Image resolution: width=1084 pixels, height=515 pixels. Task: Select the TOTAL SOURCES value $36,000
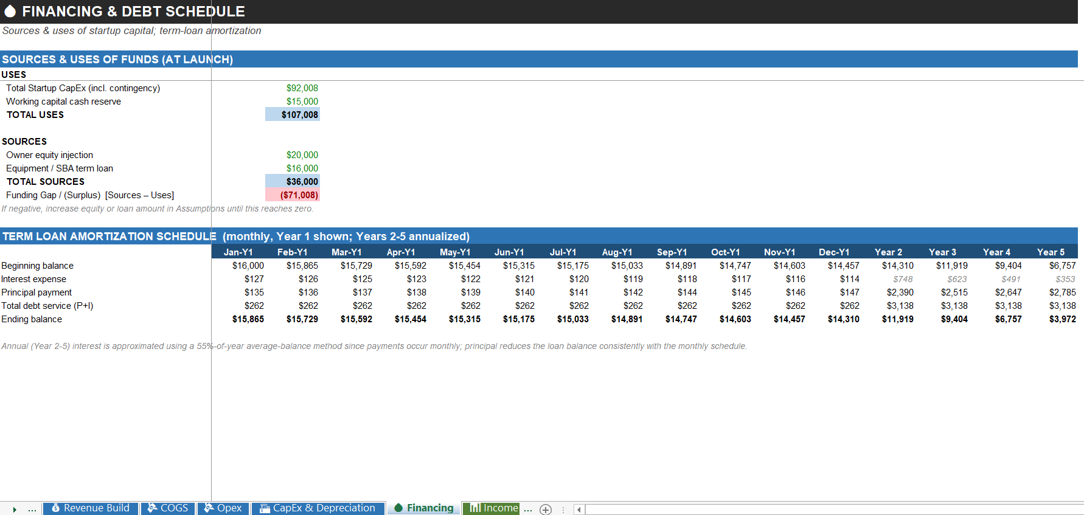point(293,182)
